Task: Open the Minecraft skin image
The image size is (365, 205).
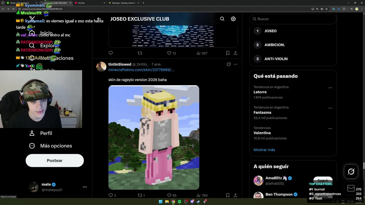Action: [154, 138]
